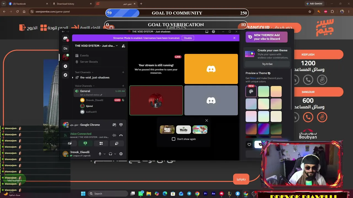Viewport: 353px width, 198px height.
Task: Create new text channel plus icon
Action: click(123, 72)
